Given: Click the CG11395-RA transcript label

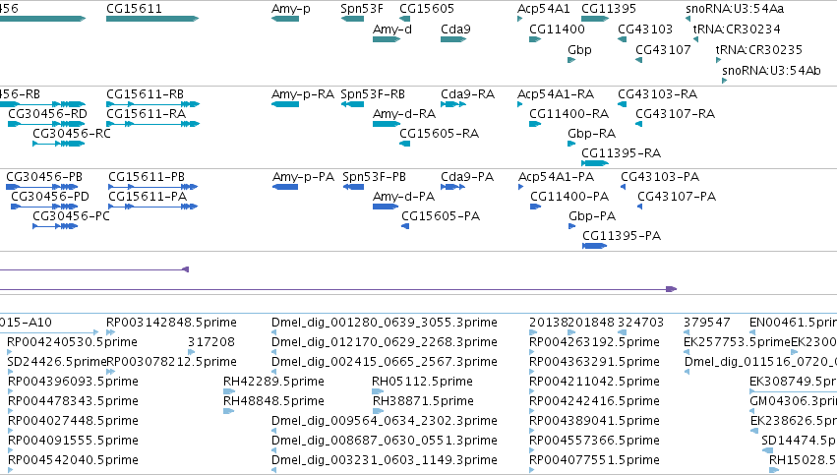Looking at the screenshot, I should (622, 153).
